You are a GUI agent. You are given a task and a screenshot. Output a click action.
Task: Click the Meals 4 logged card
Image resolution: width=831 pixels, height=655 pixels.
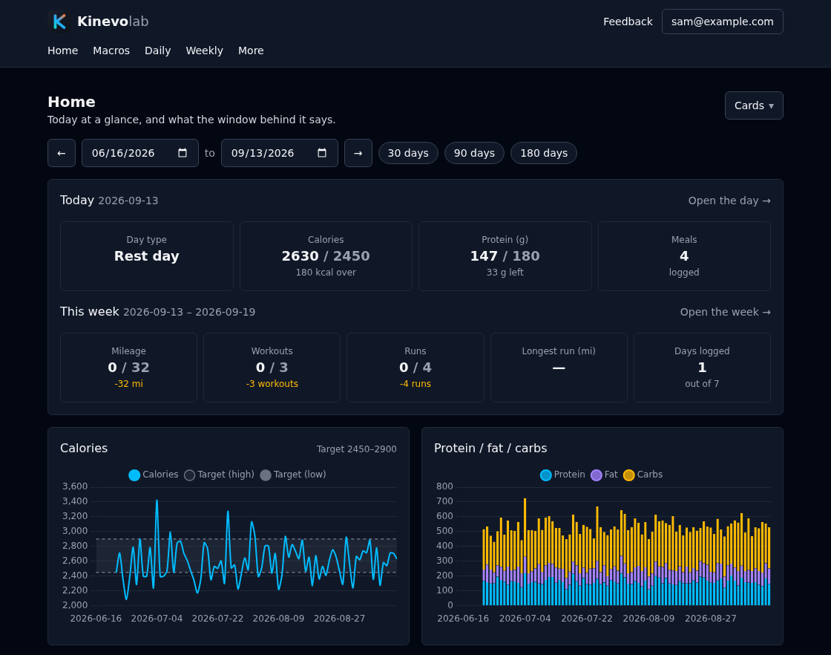(684, 256)
